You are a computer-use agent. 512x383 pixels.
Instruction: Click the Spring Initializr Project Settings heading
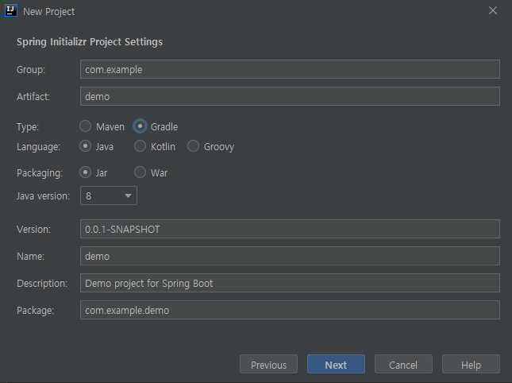(90, 42)
